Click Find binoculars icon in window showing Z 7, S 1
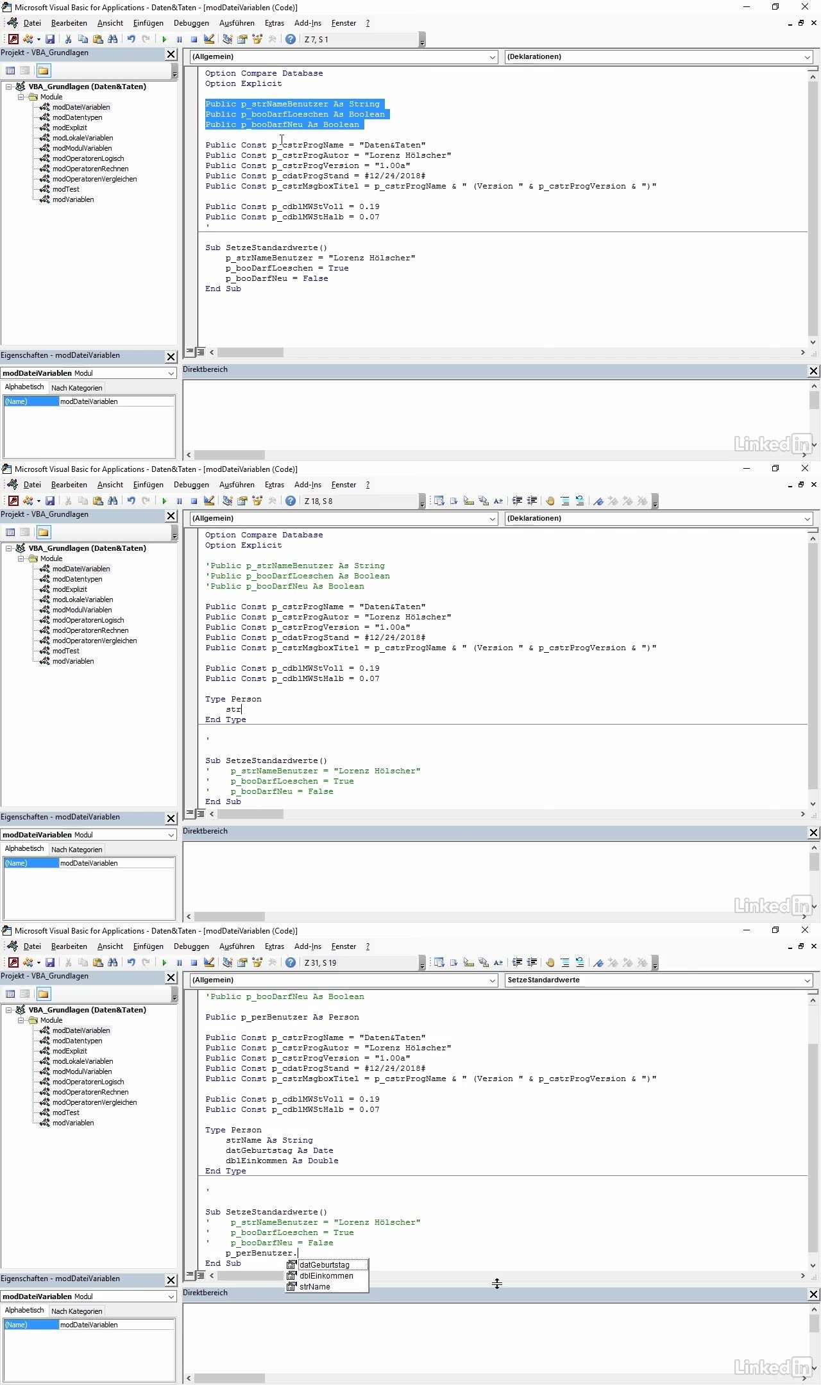Screen dimensions: 821x1385 pyautogui.click(x=113, y=39)
